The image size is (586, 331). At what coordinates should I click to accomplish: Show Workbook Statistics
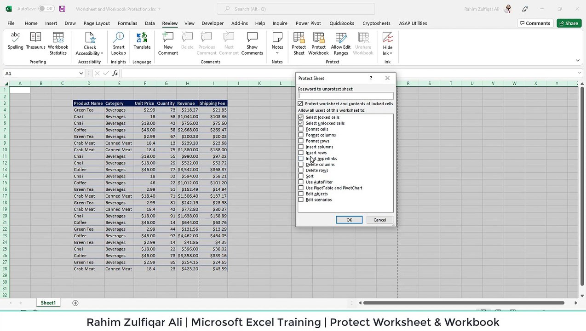58,44
